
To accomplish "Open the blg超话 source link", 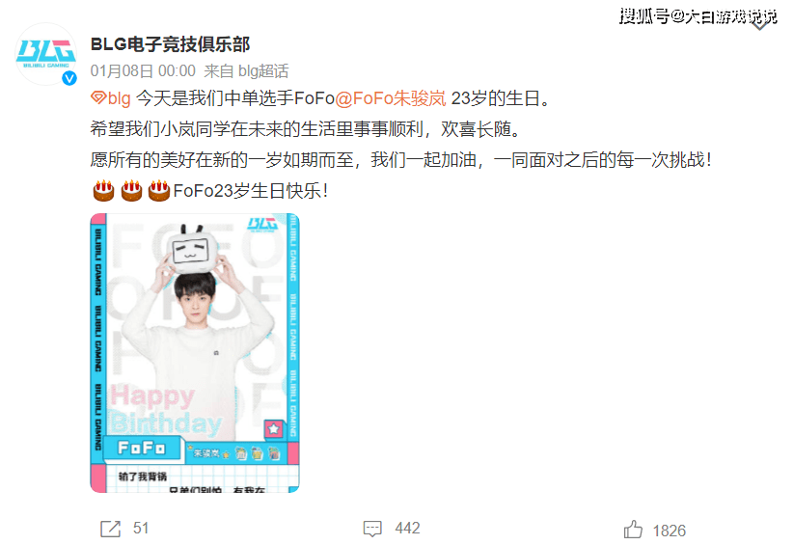I will (263, 70).
